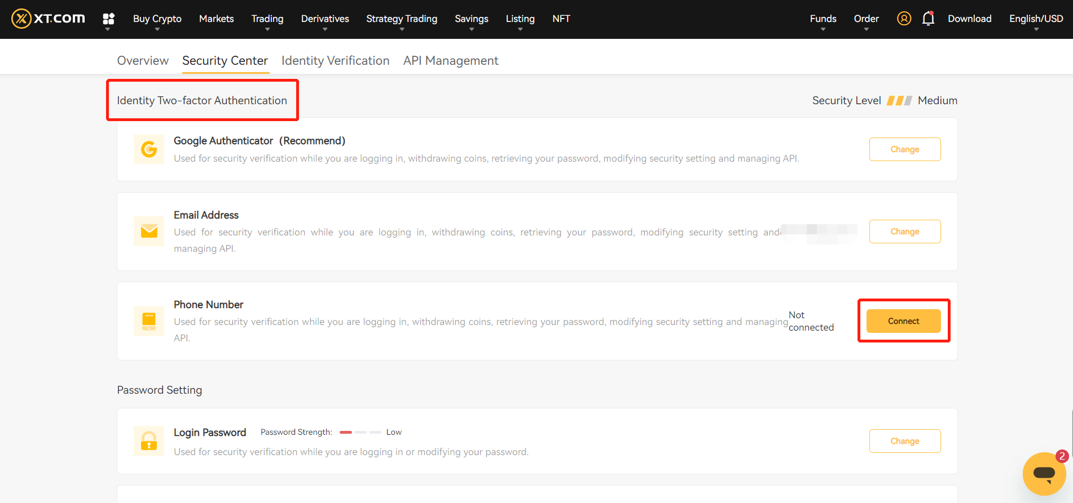Click the Email Address envelope icon
This screenshot has width=1073, height=503.
click(x=149, y=232)
